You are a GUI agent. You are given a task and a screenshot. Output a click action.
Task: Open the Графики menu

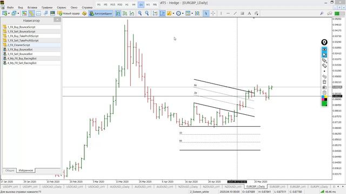tap(47, 8)
